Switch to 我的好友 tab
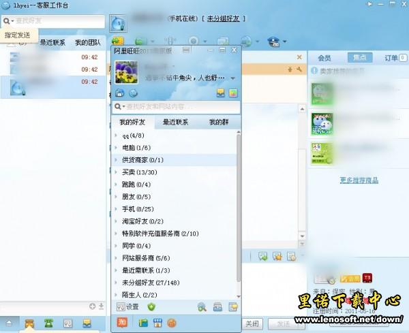Image resolution: width=409 pixels, height=333 pixels. click(132, 122)
